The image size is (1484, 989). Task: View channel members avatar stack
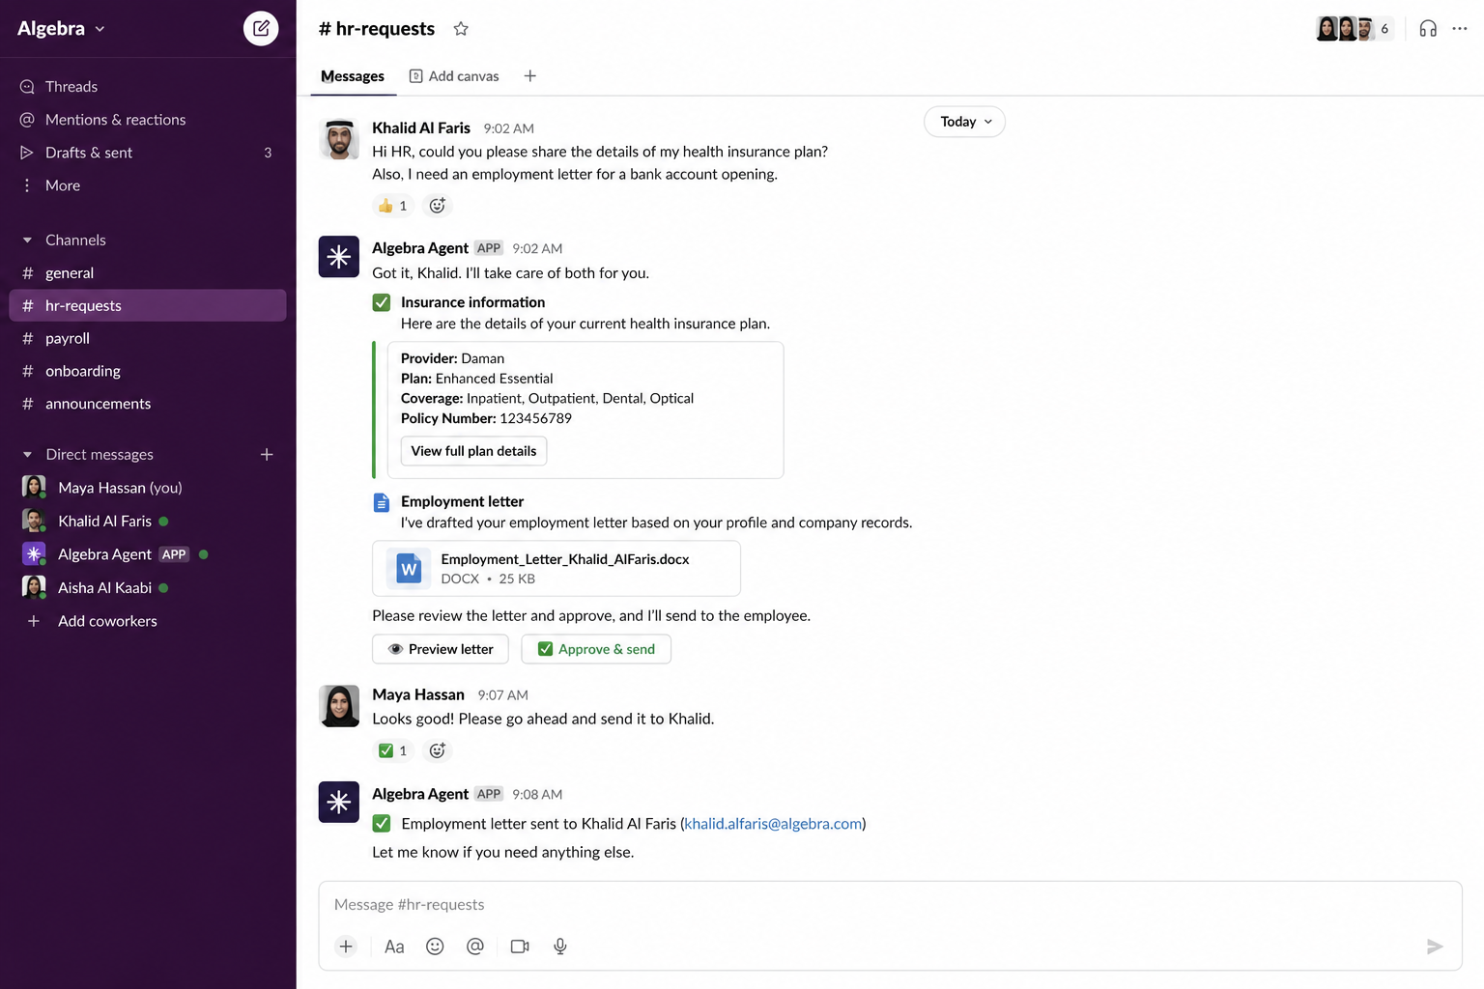coord(1355,29)
